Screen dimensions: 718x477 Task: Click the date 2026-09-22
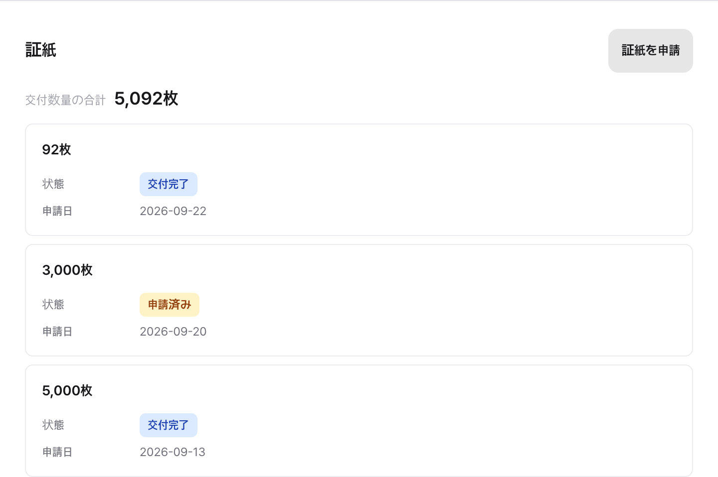(x=173, y=211)
